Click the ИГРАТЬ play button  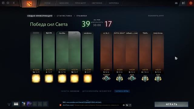coord(171,104)
